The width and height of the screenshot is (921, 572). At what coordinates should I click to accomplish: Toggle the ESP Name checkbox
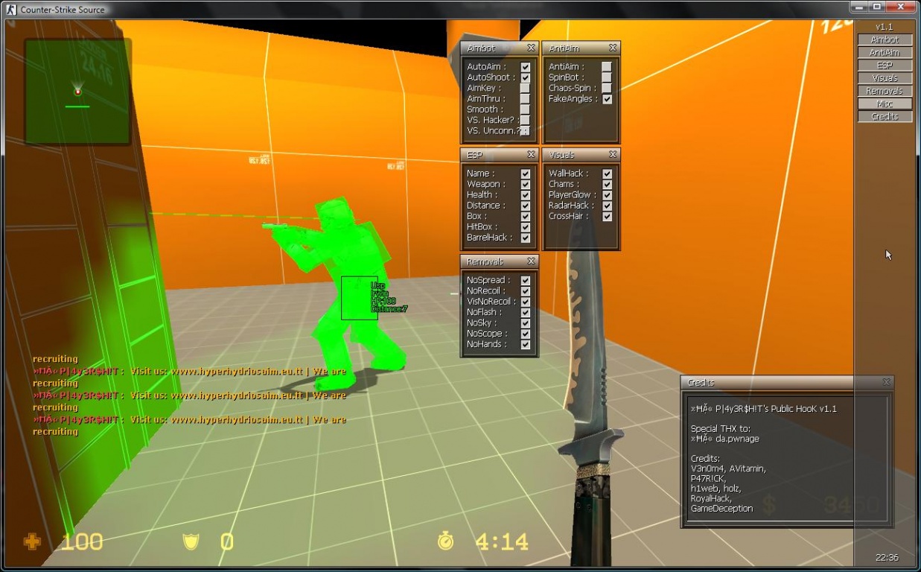tap(526, 174)
